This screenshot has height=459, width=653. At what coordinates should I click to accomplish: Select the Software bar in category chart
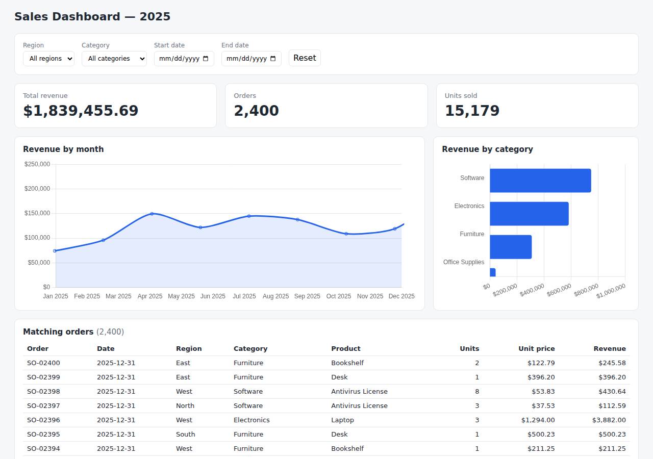coord(540,181)
